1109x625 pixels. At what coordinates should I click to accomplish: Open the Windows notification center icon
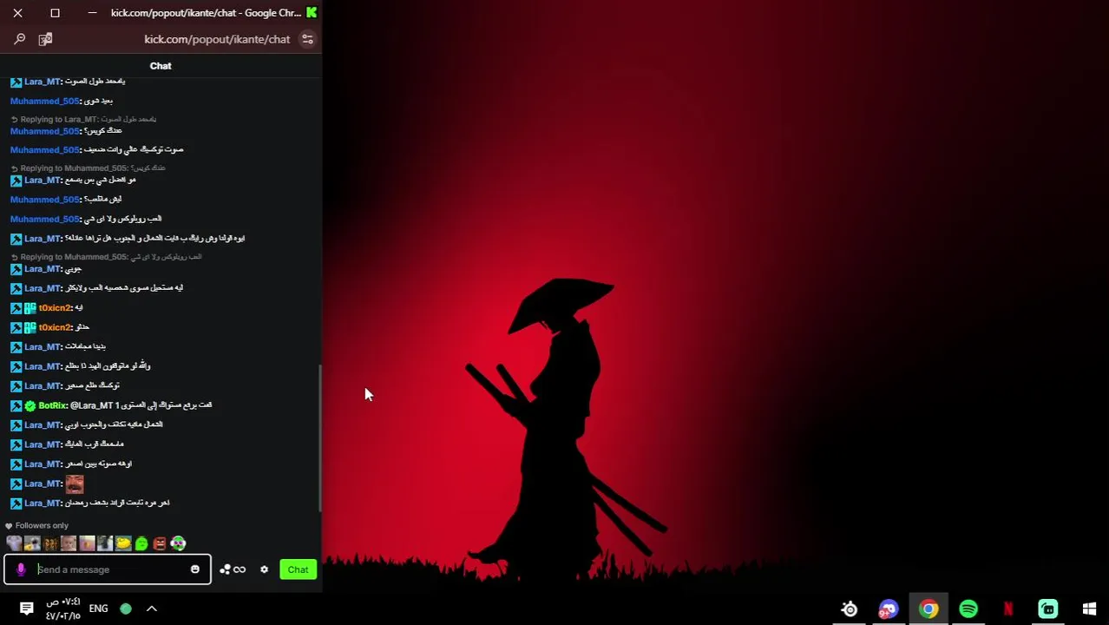point(26,609)
